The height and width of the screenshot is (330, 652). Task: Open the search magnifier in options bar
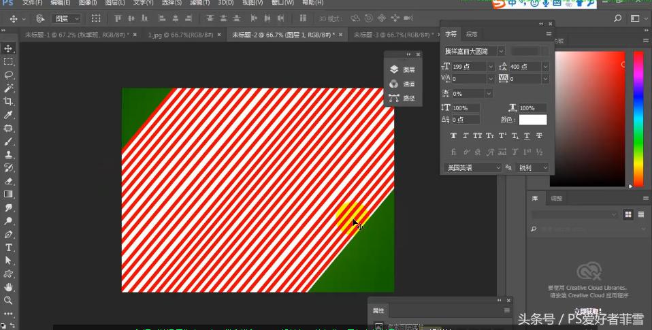[618, 18]
